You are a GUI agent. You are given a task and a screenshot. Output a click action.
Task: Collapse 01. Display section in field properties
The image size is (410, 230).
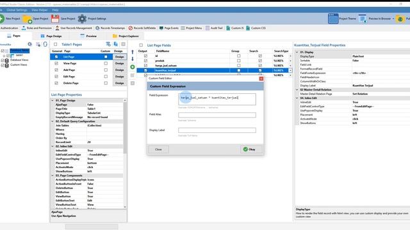click(297, 52)
